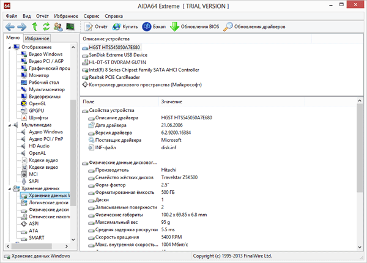Go forward with the blue right arrow
This screenshot has width=367, height=263.
22,27
